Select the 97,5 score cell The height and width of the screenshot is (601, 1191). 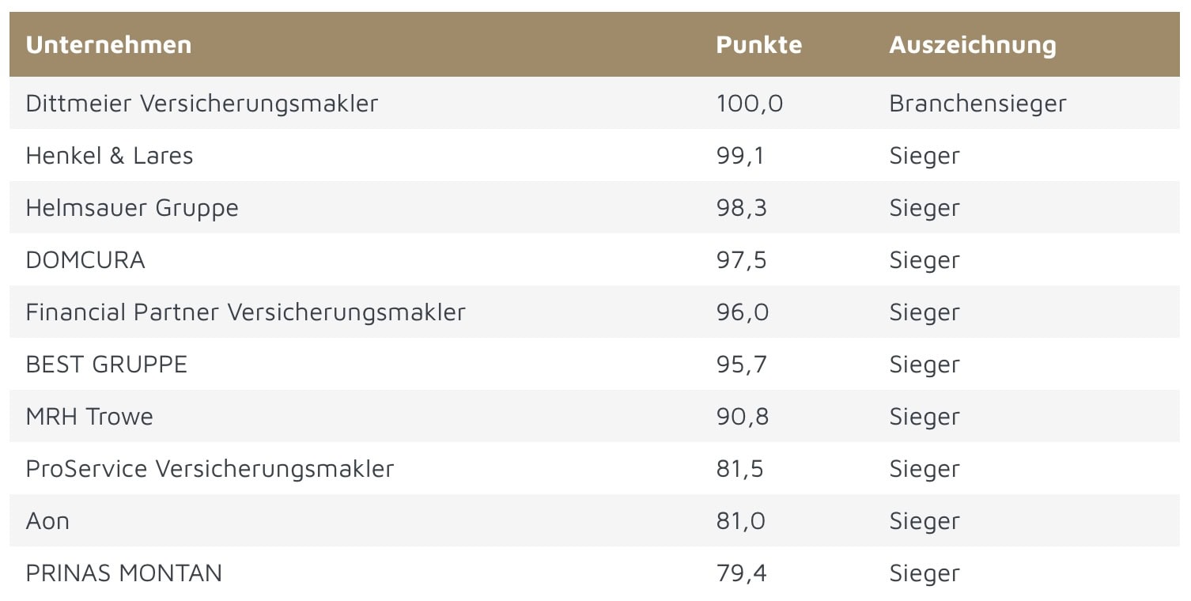click(x=741, y=260)
